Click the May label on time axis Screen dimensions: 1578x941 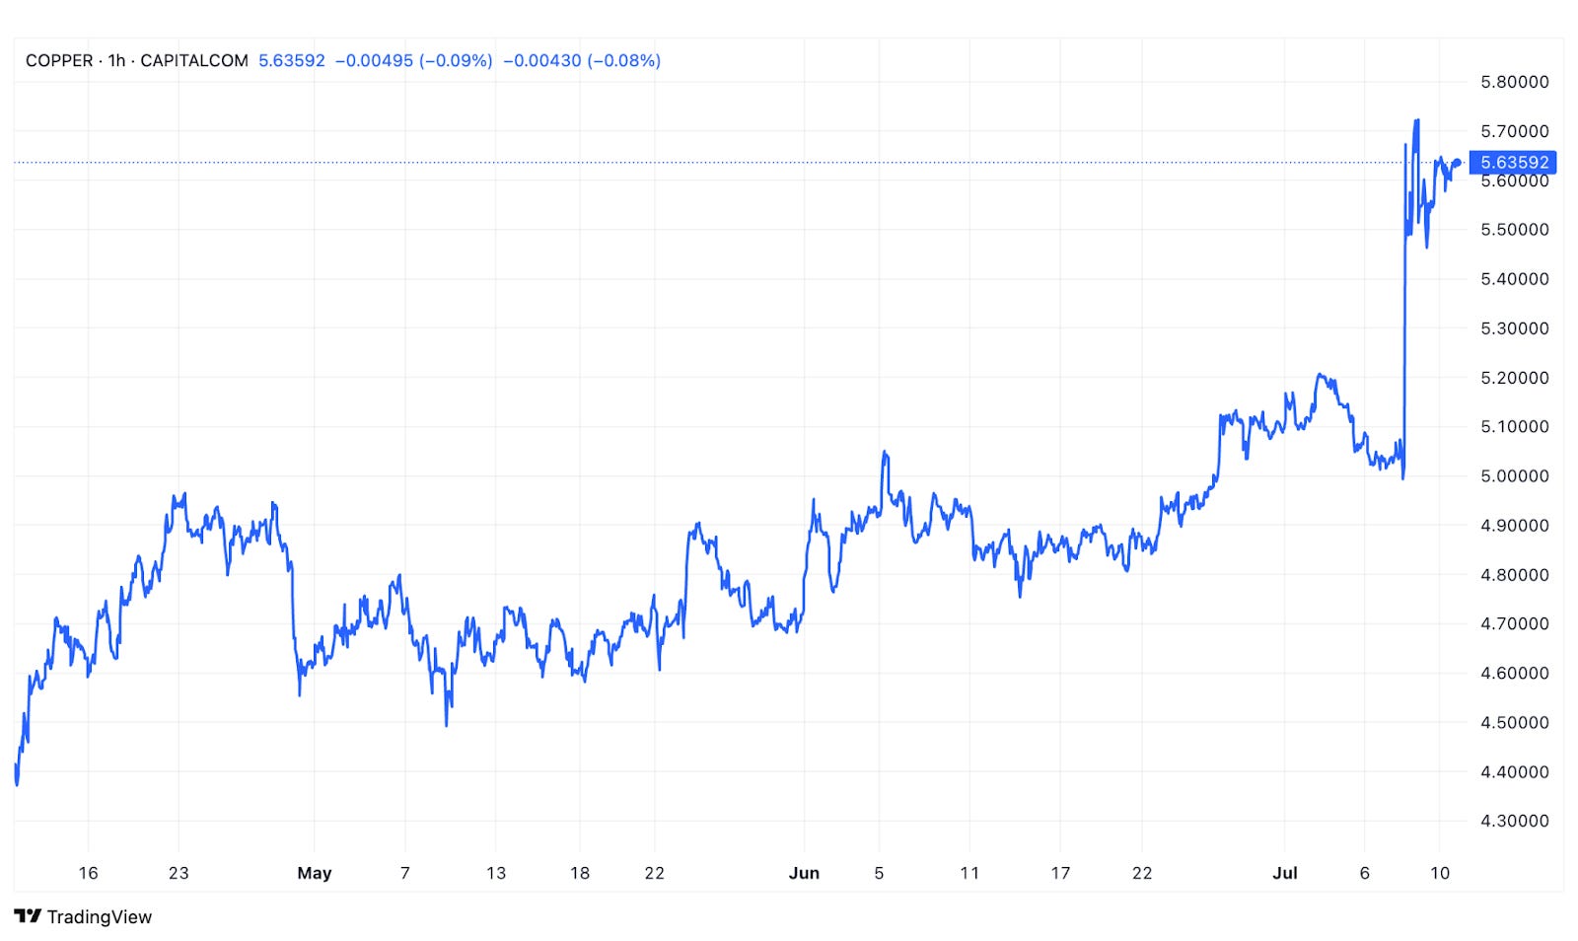(x=315, y=874)
